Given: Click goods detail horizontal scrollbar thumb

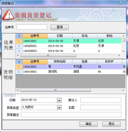Looking at the screenshot, I should 56,90.
